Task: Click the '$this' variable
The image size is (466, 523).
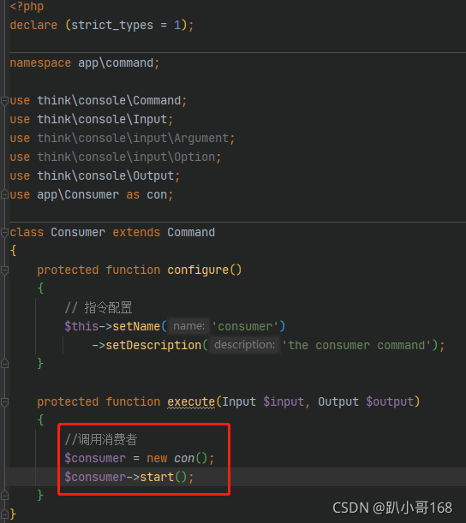Action: 81,326
